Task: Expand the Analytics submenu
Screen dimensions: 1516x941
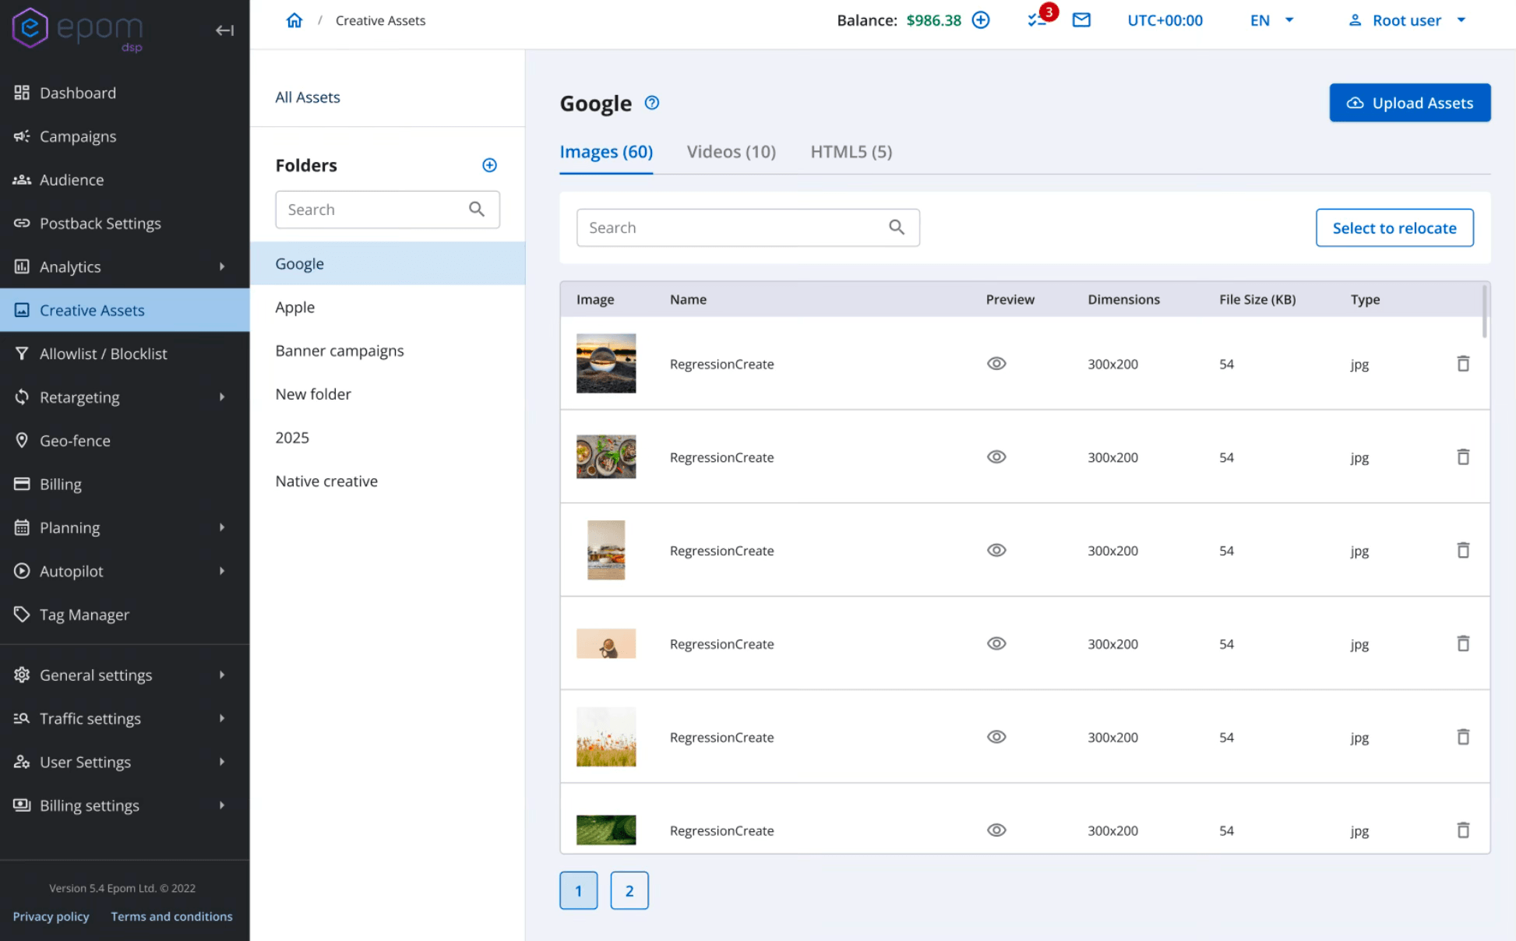Action: 222,266
